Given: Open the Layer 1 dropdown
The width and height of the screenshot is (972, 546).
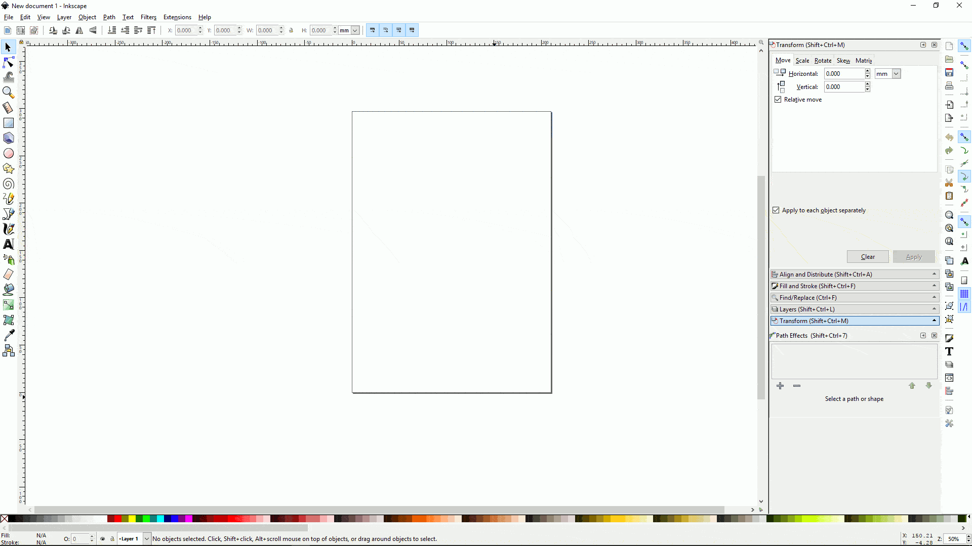Looking at the screenshot, I should coord(146,539).
